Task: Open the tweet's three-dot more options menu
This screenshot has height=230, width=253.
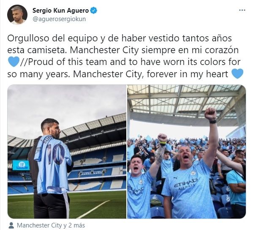Action: tap(242, 10)
